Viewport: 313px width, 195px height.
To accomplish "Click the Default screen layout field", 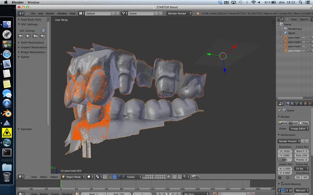I will point(98,13).
